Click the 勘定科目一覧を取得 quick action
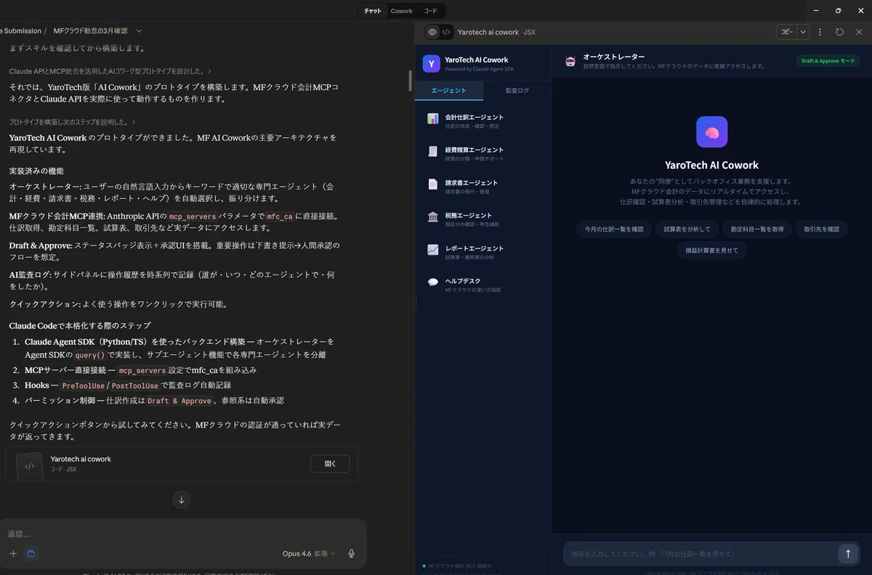The image size is (872, 575). pyautogui.click(x=757, y=229)
